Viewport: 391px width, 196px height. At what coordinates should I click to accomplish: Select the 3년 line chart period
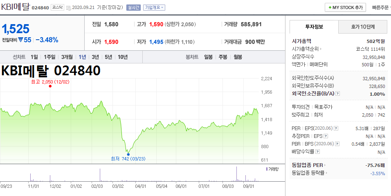coord(95,57)
